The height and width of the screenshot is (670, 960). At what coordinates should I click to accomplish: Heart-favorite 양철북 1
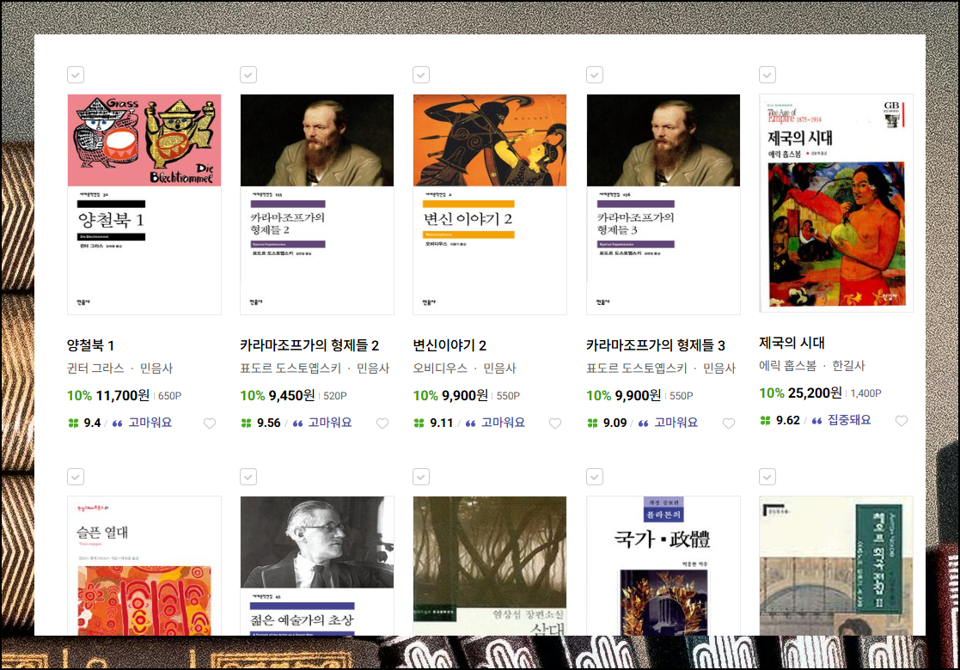coord(210,423)
